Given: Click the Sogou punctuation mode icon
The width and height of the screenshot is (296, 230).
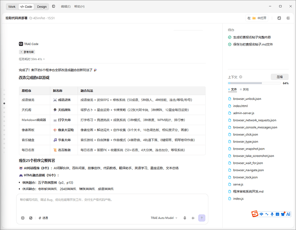Looking at the screenshot, I should pos(267,214).
